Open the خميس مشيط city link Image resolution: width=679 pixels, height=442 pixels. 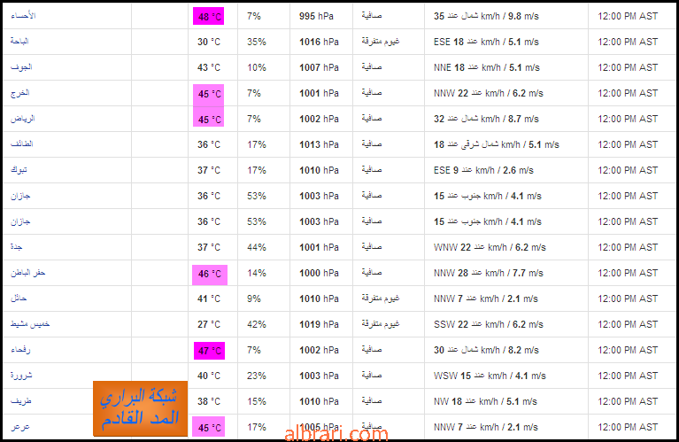(30, 323)
